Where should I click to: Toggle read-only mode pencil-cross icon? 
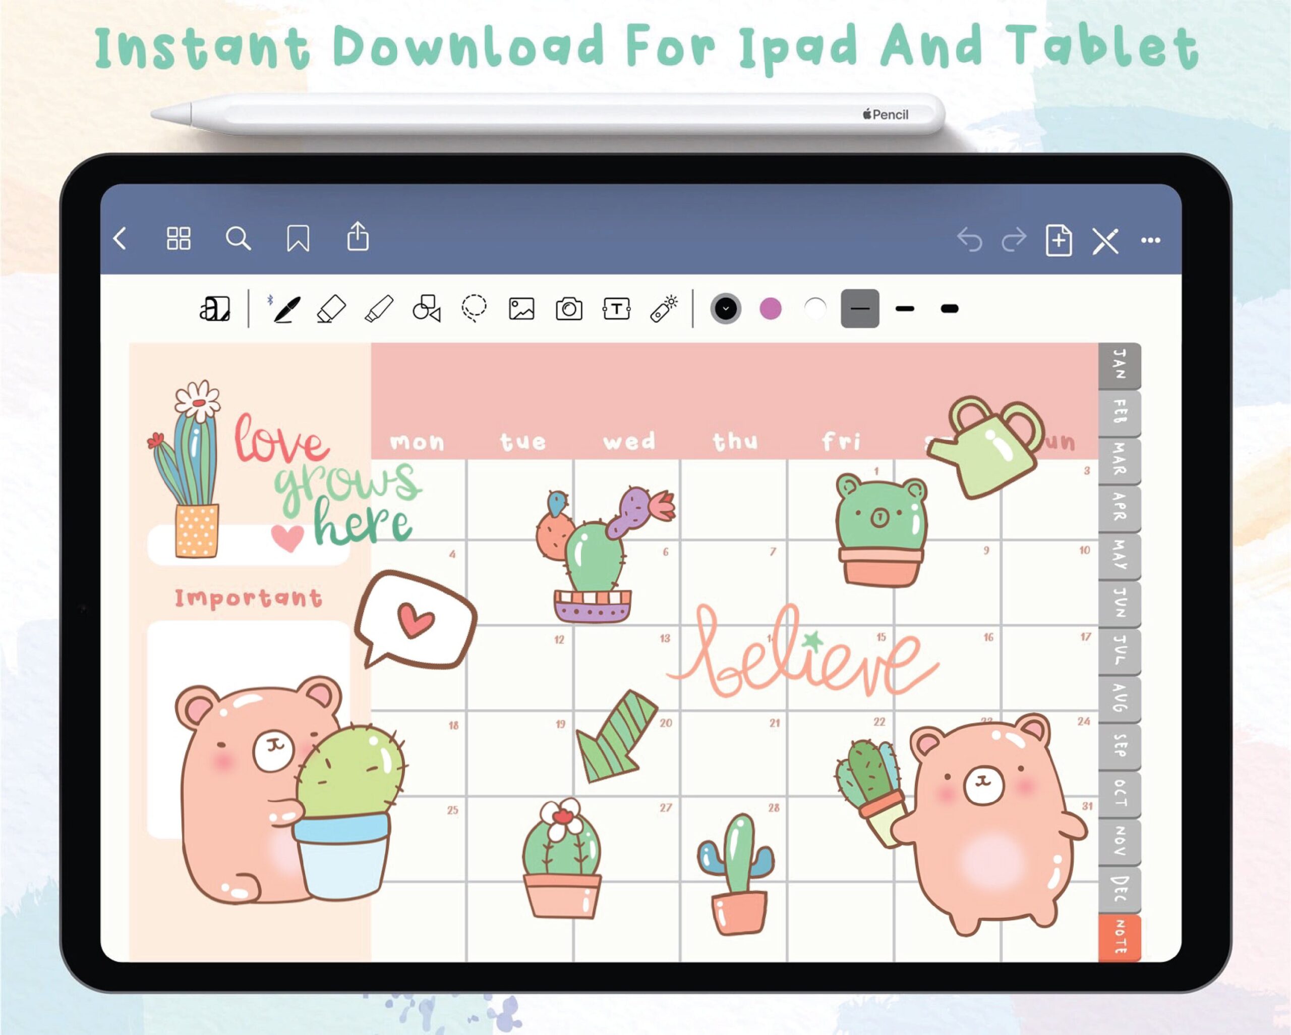tap(1105, 241)
